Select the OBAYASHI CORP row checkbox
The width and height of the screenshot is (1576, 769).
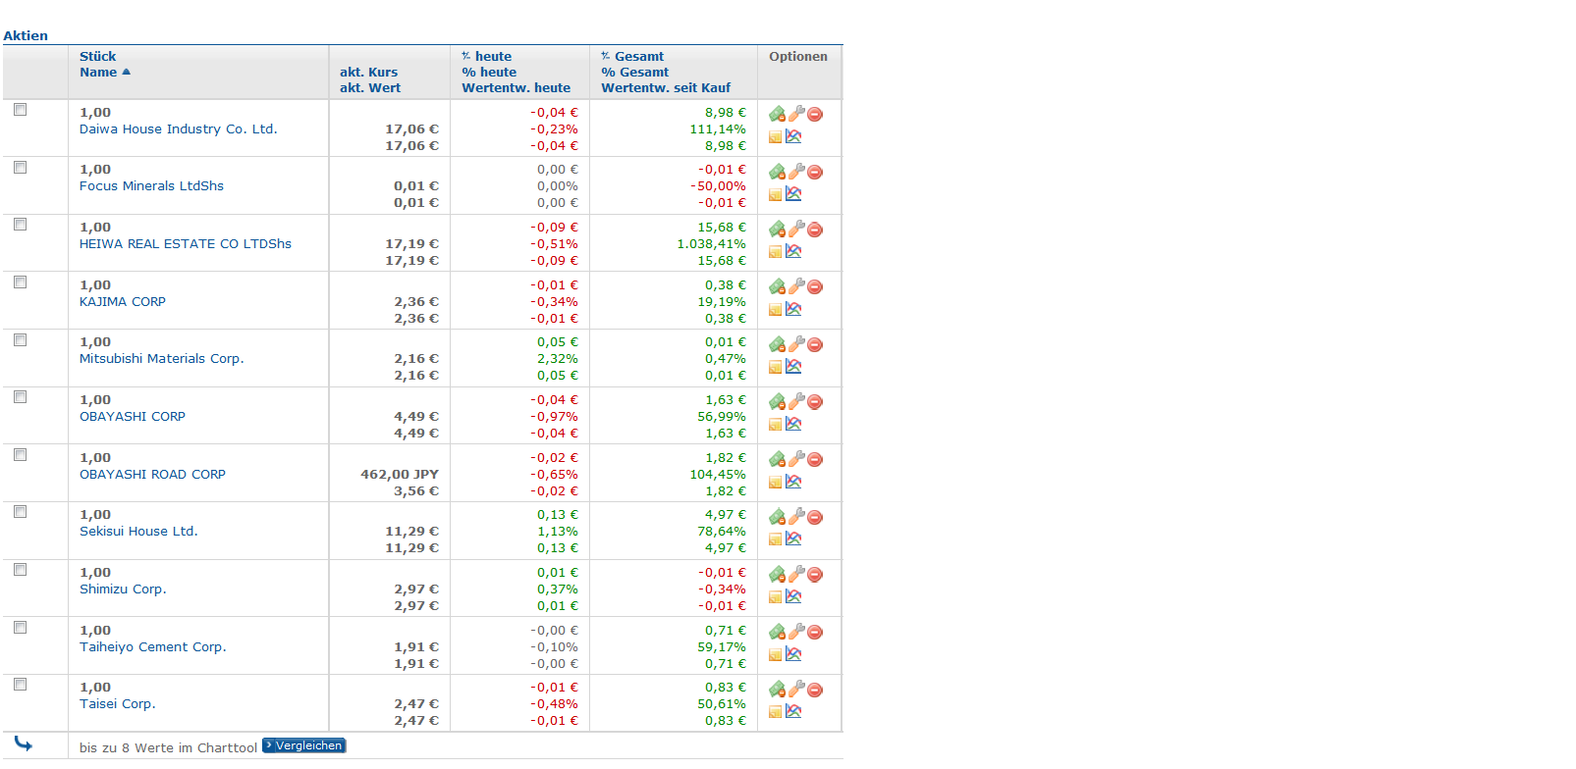pos(20,397)
